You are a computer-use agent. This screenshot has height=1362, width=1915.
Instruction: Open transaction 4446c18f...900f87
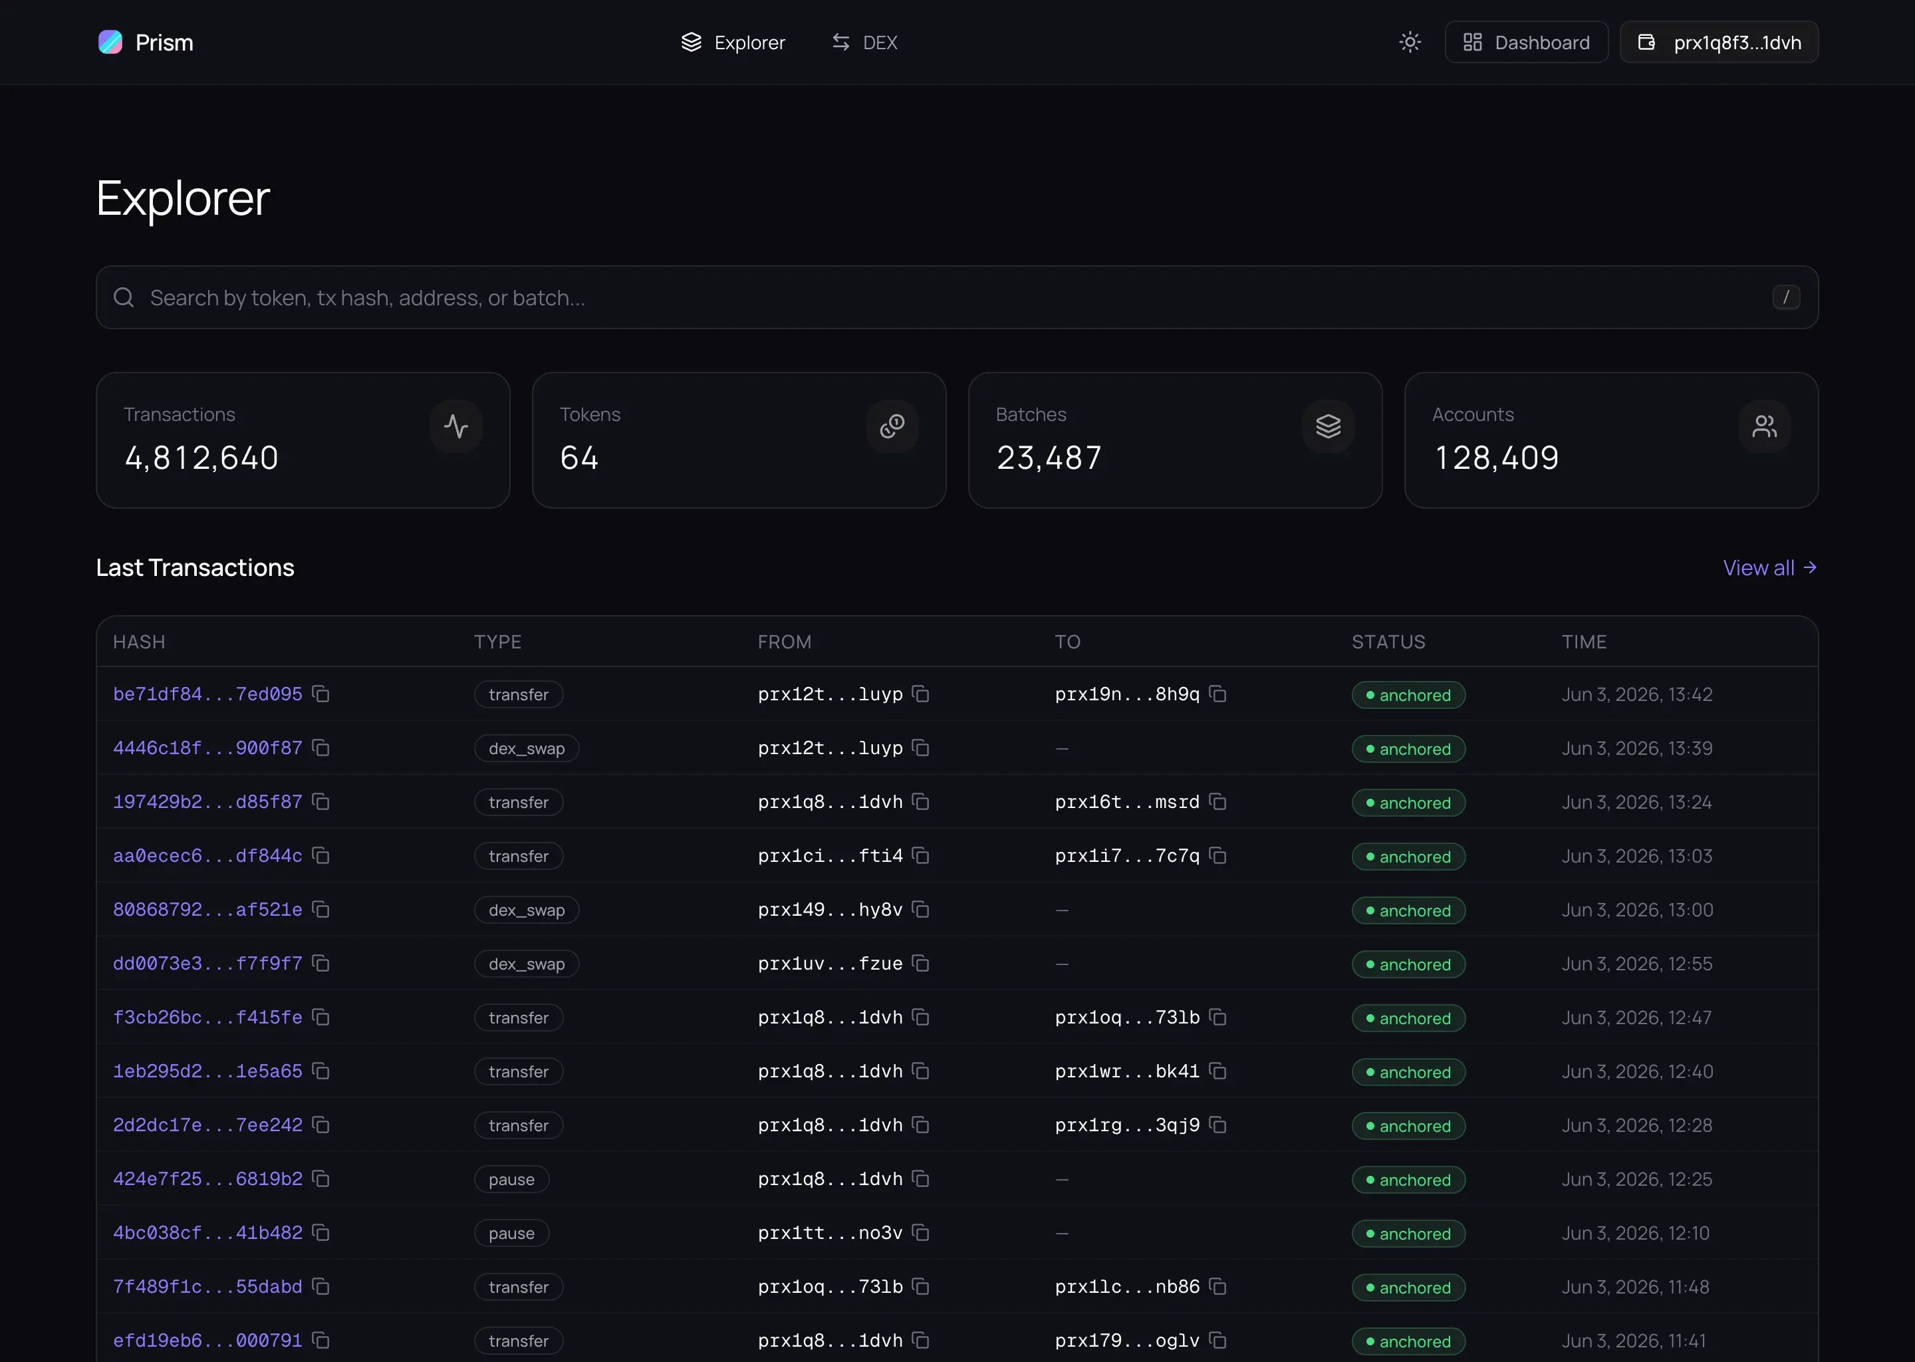tap(207, 748)
